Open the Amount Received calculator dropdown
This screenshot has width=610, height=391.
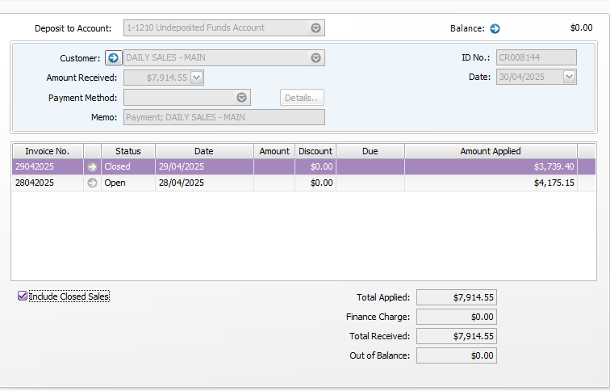[197, 78]
